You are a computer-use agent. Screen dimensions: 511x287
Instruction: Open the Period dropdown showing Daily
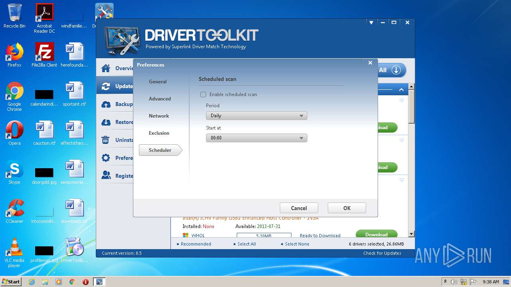pos(256,116)
